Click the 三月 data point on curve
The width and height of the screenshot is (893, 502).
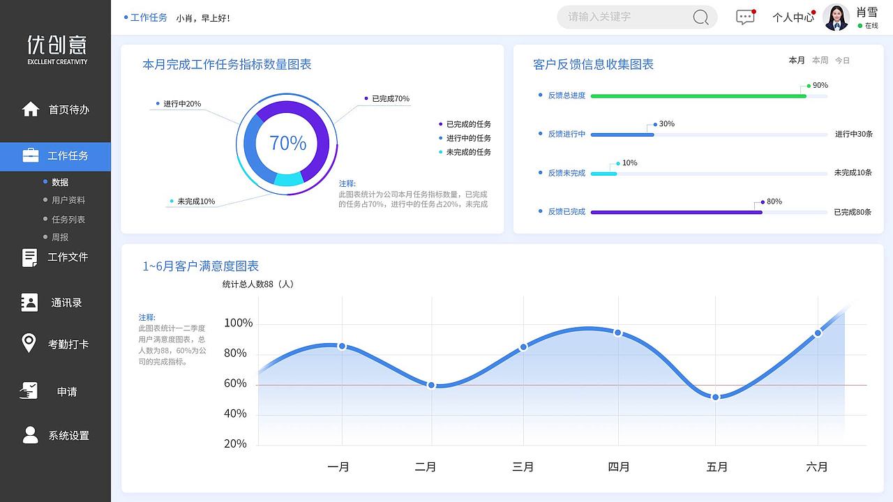[523, 347]
